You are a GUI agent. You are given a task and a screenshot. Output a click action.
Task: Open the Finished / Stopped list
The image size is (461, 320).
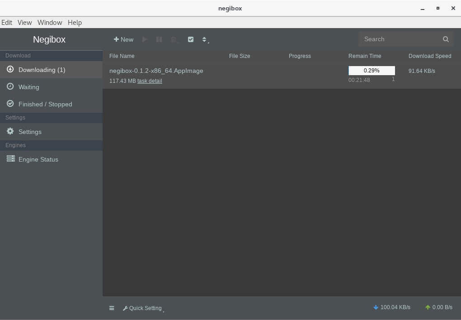coord(51,104)
